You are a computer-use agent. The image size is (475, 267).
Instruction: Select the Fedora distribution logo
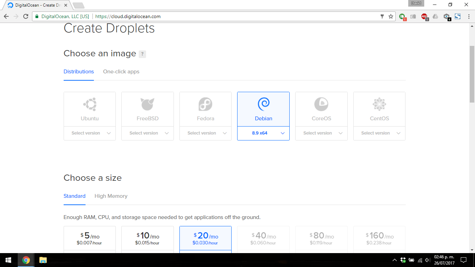[206, 104]
